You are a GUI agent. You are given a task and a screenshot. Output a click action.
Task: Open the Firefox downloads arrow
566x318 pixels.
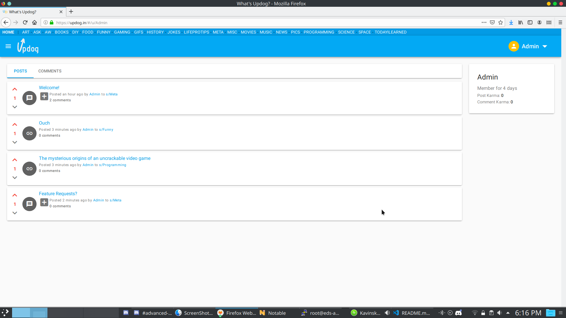click(511, 22)
